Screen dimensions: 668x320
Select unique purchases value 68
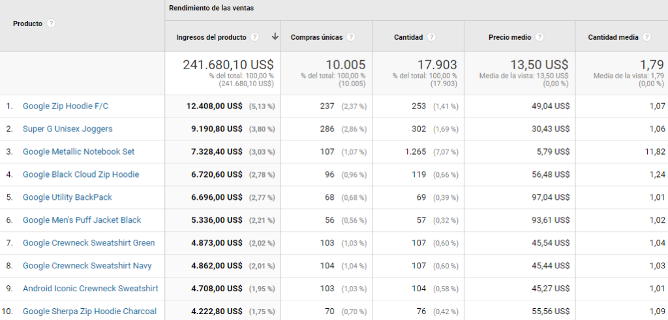point(329,197)
